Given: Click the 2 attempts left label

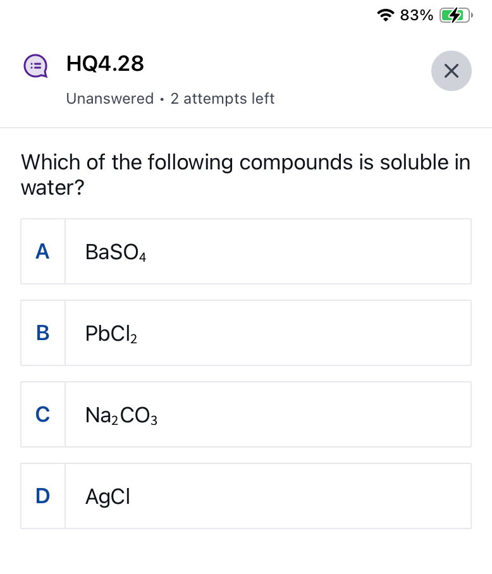Looking at the screenshot, I should (x=223, y=99).
